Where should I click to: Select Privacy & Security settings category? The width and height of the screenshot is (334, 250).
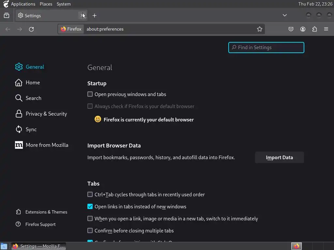pyautogui.click(x=46, y=114)
